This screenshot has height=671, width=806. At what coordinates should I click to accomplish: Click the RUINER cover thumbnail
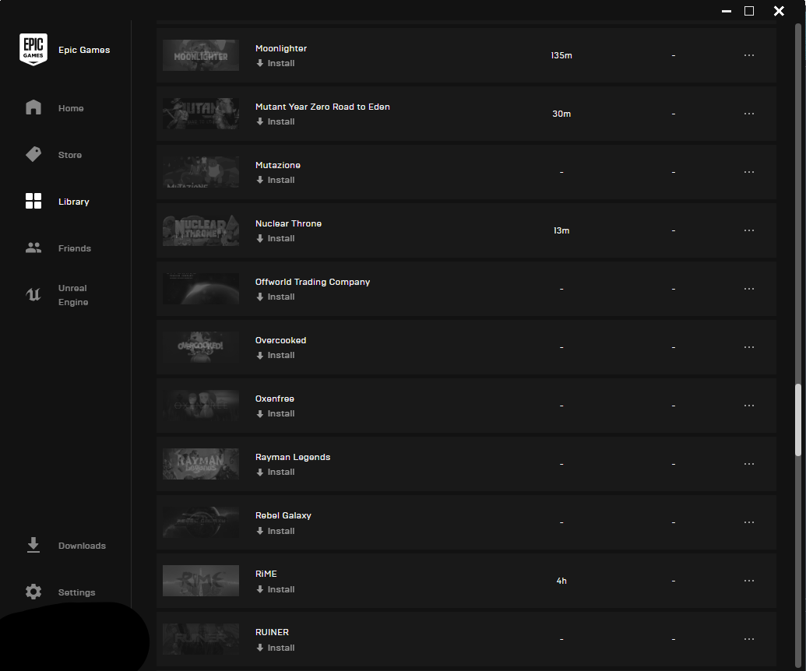click(x=201, y=639)
